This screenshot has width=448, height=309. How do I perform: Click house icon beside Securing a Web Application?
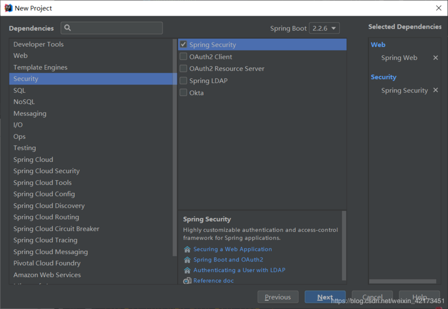187,249
